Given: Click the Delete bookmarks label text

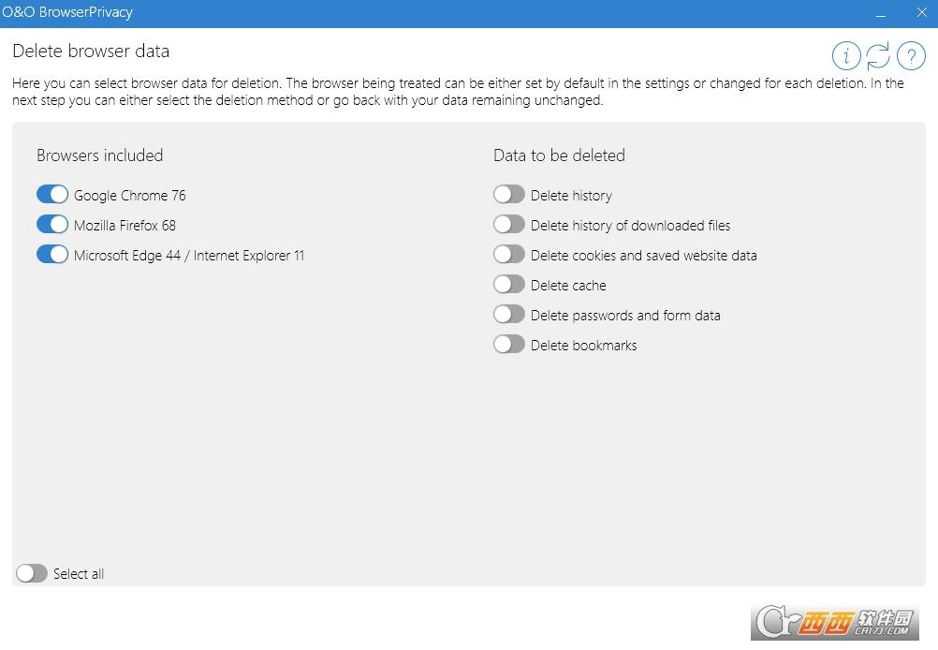Looking at the screenshot, I should [584, 346].
